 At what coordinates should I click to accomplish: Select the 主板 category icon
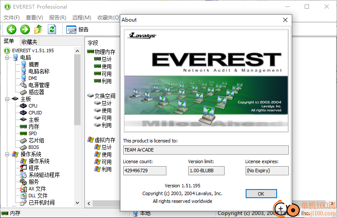(15, 99)
